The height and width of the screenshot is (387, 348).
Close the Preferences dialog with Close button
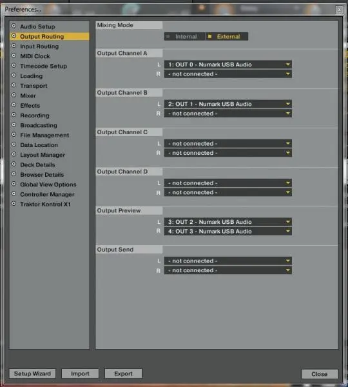point(320,374)
